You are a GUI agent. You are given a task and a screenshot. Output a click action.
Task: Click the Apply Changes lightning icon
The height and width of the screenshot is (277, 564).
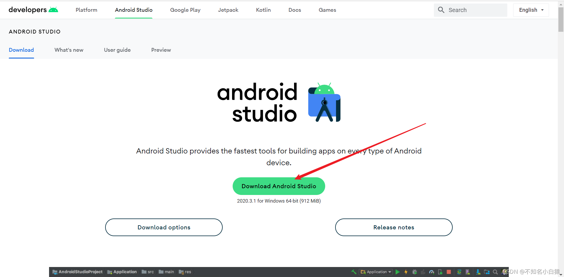point(406,272)
